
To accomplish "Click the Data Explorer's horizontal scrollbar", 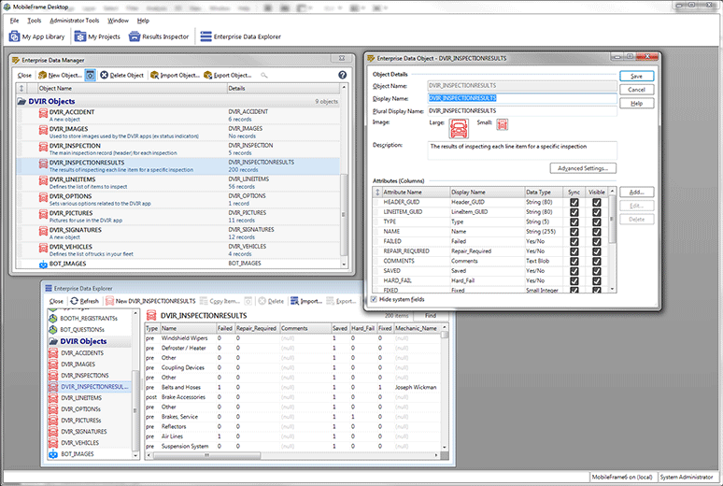I will [207, 455].
